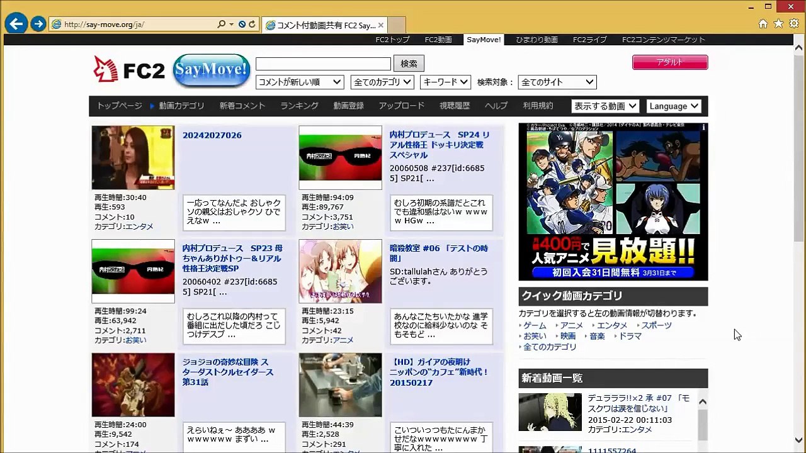Image resolution: width=806 pixels, height=453 pixels.
Task: Open 視聴履歴 in navigation
Action: (x=455, y=106)
